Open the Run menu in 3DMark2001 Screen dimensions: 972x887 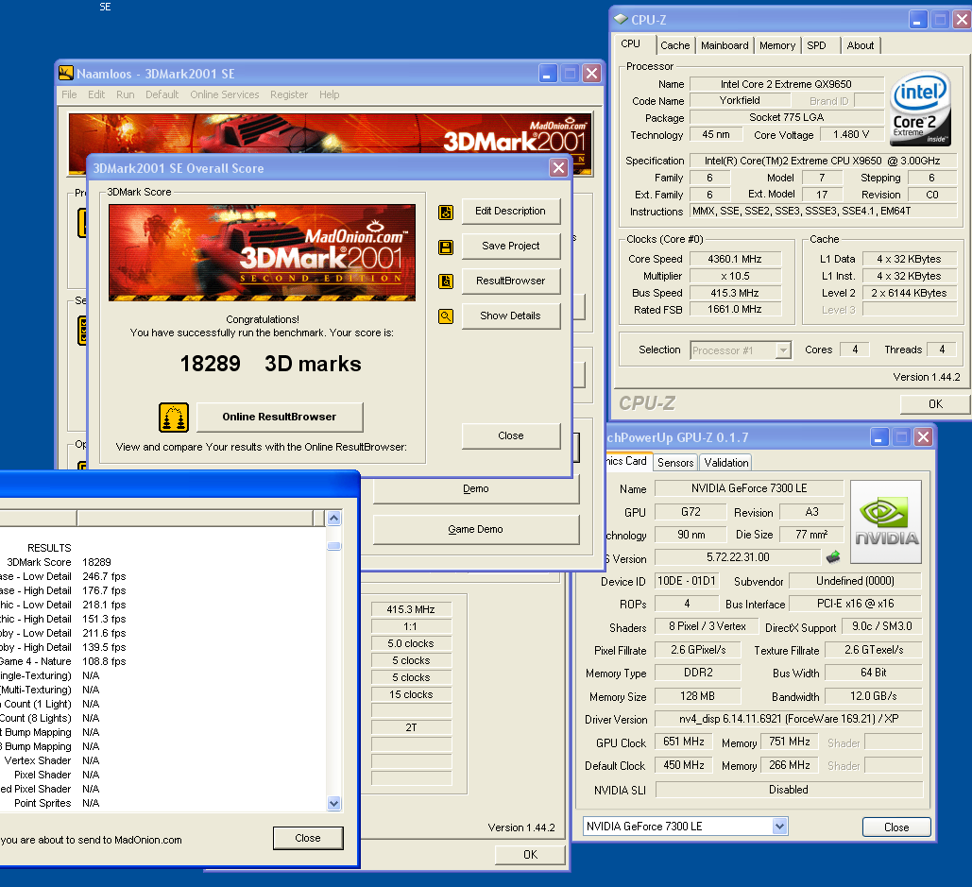[126, 94]
